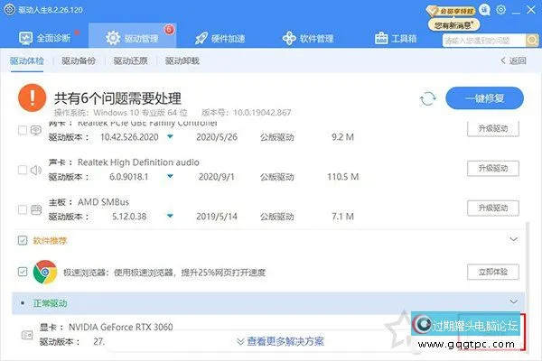Open 工具箱 tab
Viewport: 542px width, 361px height.
point(396,38)
